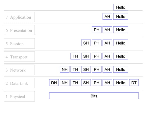Select the 7 Application layer label
Image resolution: width=160 pixels, height=119 pixels.
click(x=19, y=17)
